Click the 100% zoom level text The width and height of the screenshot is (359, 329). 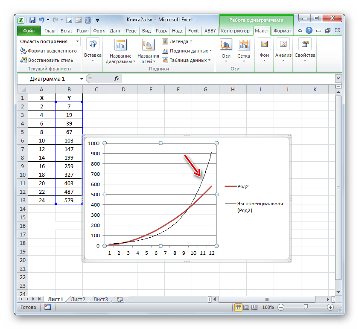click(x=268, y=307)
